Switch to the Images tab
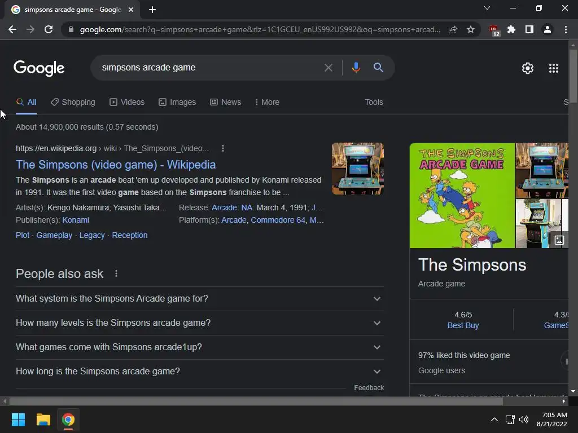 click(x=177, y=103)
